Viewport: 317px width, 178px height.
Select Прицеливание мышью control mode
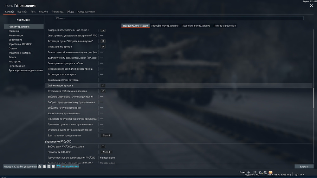click(x=135, y=26)
